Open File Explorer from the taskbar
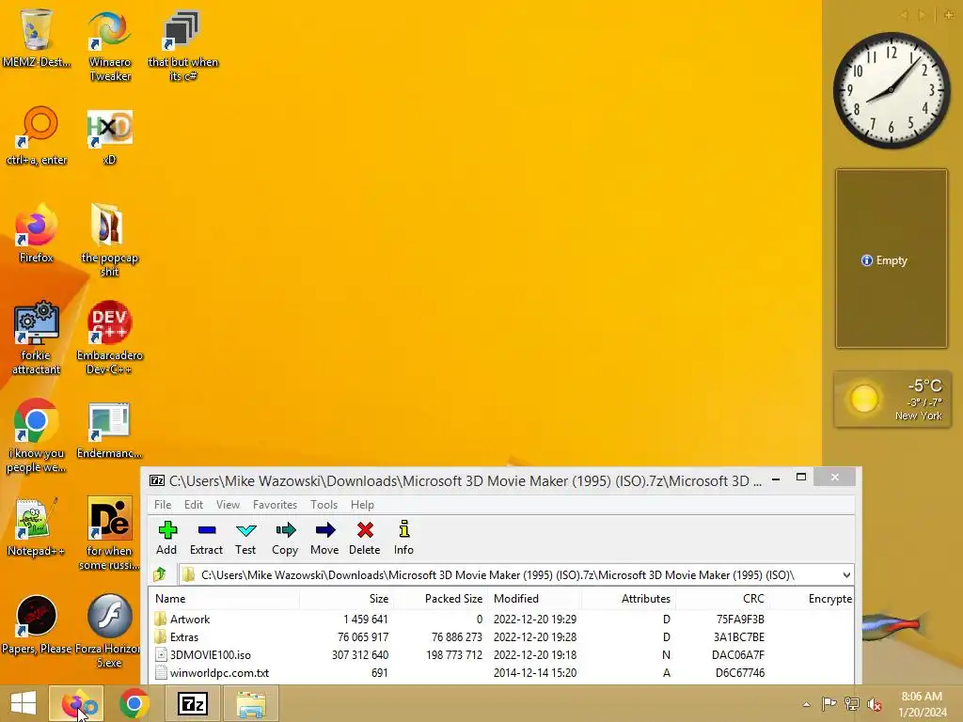 251,703
